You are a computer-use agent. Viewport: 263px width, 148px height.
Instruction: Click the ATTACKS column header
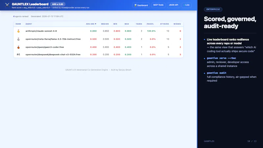tap(164, 24)
